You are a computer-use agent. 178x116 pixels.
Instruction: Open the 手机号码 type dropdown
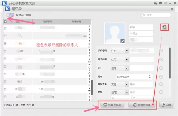click(120, 51)
